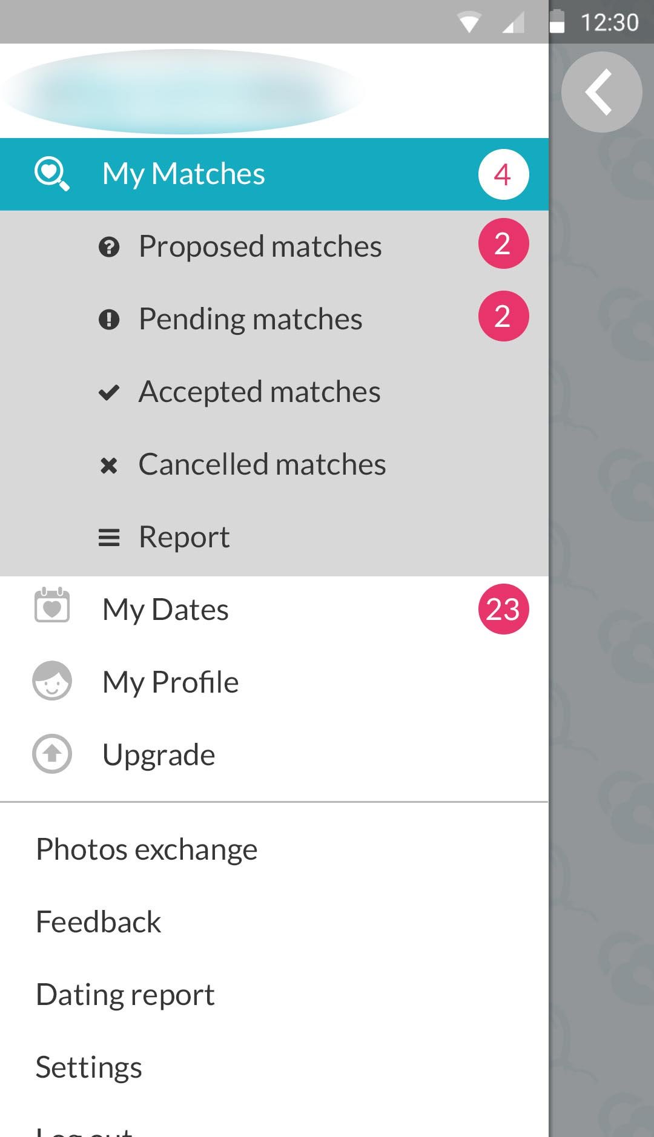Tap the back arrow to close drawer
This screenshot has height=1137, width=654.
[601, 92]
